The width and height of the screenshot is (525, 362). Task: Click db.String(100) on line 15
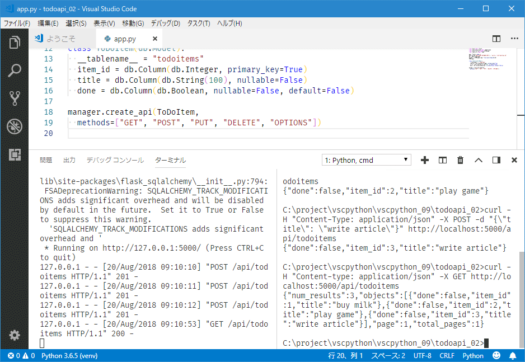(x=195, y=80)
